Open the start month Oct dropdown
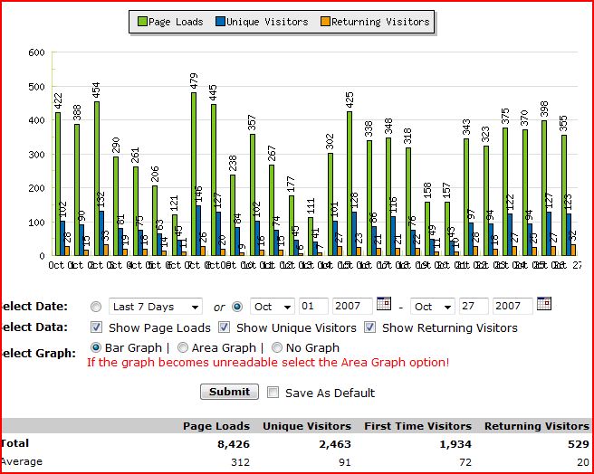The height and width of the screenshot is (474, 594). [273, 307]
